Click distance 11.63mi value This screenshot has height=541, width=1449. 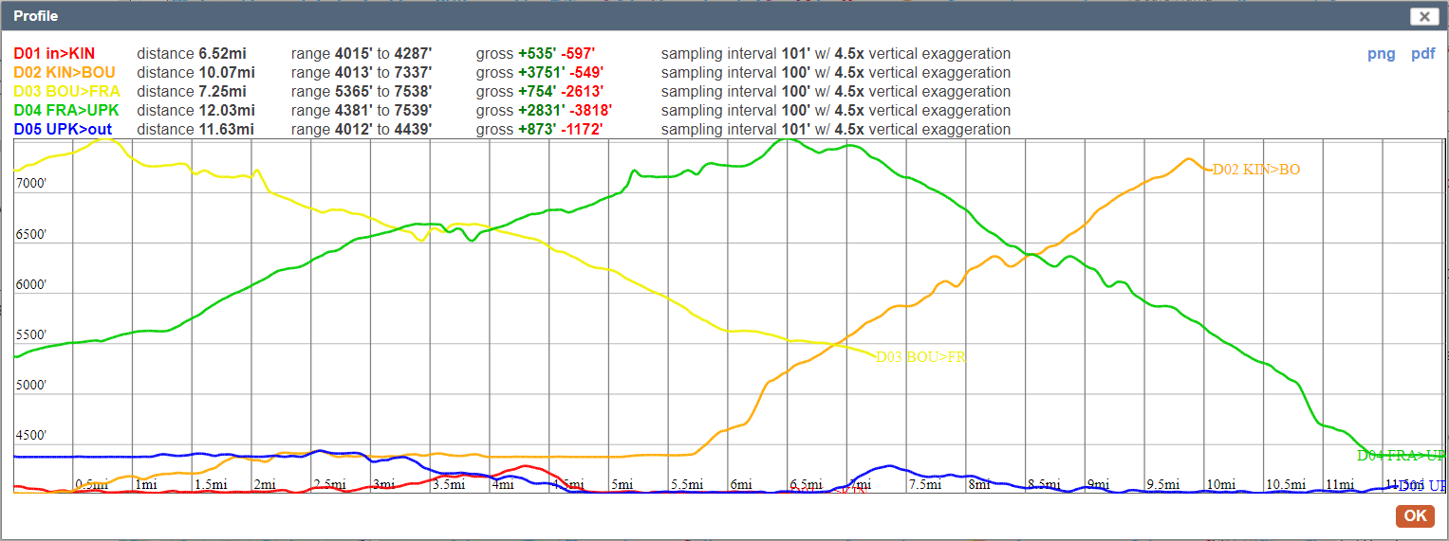click(195, 130)
